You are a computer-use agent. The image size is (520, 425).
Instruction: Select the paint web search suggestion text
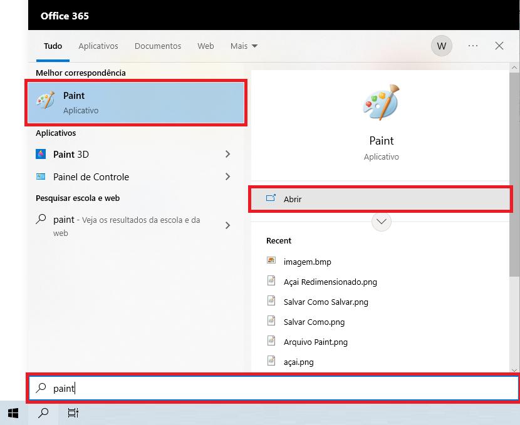pyautogui.click(x=127, y=226)
